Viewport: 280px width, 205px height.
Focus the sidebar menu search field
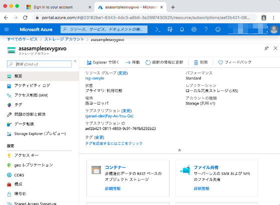[39, 64]
